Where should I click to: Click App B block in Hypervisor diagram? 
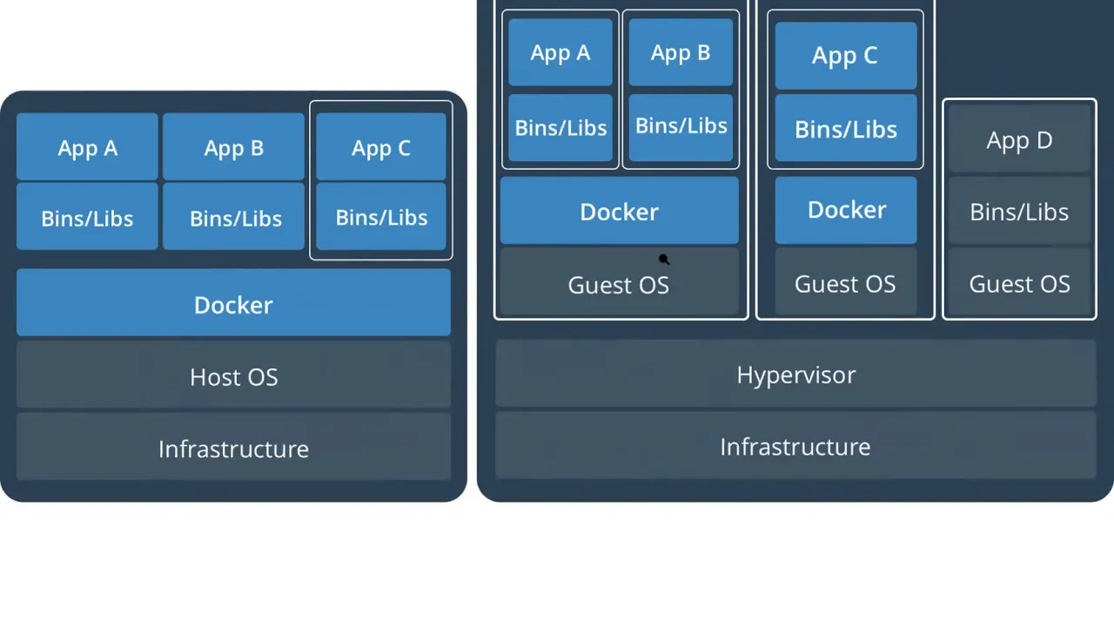click(681, 52)
